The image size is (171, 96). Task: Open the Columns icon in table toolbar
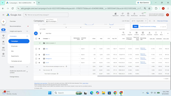[137, 33]
